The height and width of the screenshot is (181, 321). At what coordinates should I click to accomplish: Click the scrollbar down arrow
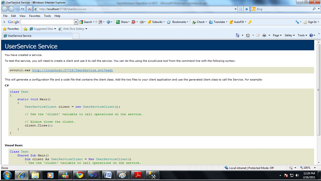318,163
